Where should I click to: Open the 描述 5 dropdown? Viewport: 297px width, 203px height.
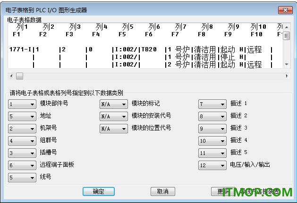pyautogui.click(x=212, y=153)
